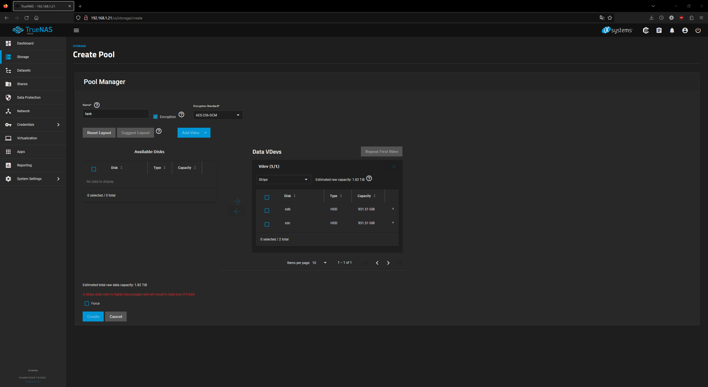This screenshot has height=387, width=708.
Task: Click the Reset Layout button
Action: (x=99, y=132)
